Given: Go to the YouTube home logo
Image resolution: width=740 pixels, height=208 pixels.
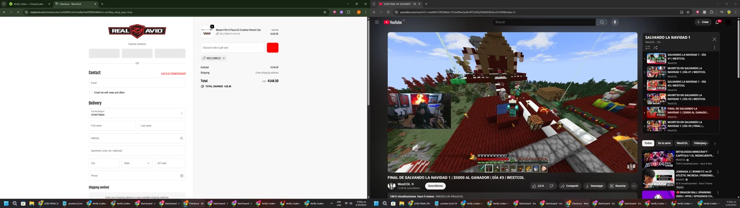Looking at the screenshot, I should click(394, 22).
